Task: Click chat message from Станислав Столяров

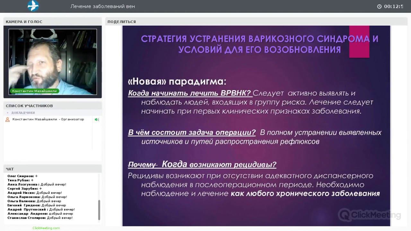Action: point(40,218)
